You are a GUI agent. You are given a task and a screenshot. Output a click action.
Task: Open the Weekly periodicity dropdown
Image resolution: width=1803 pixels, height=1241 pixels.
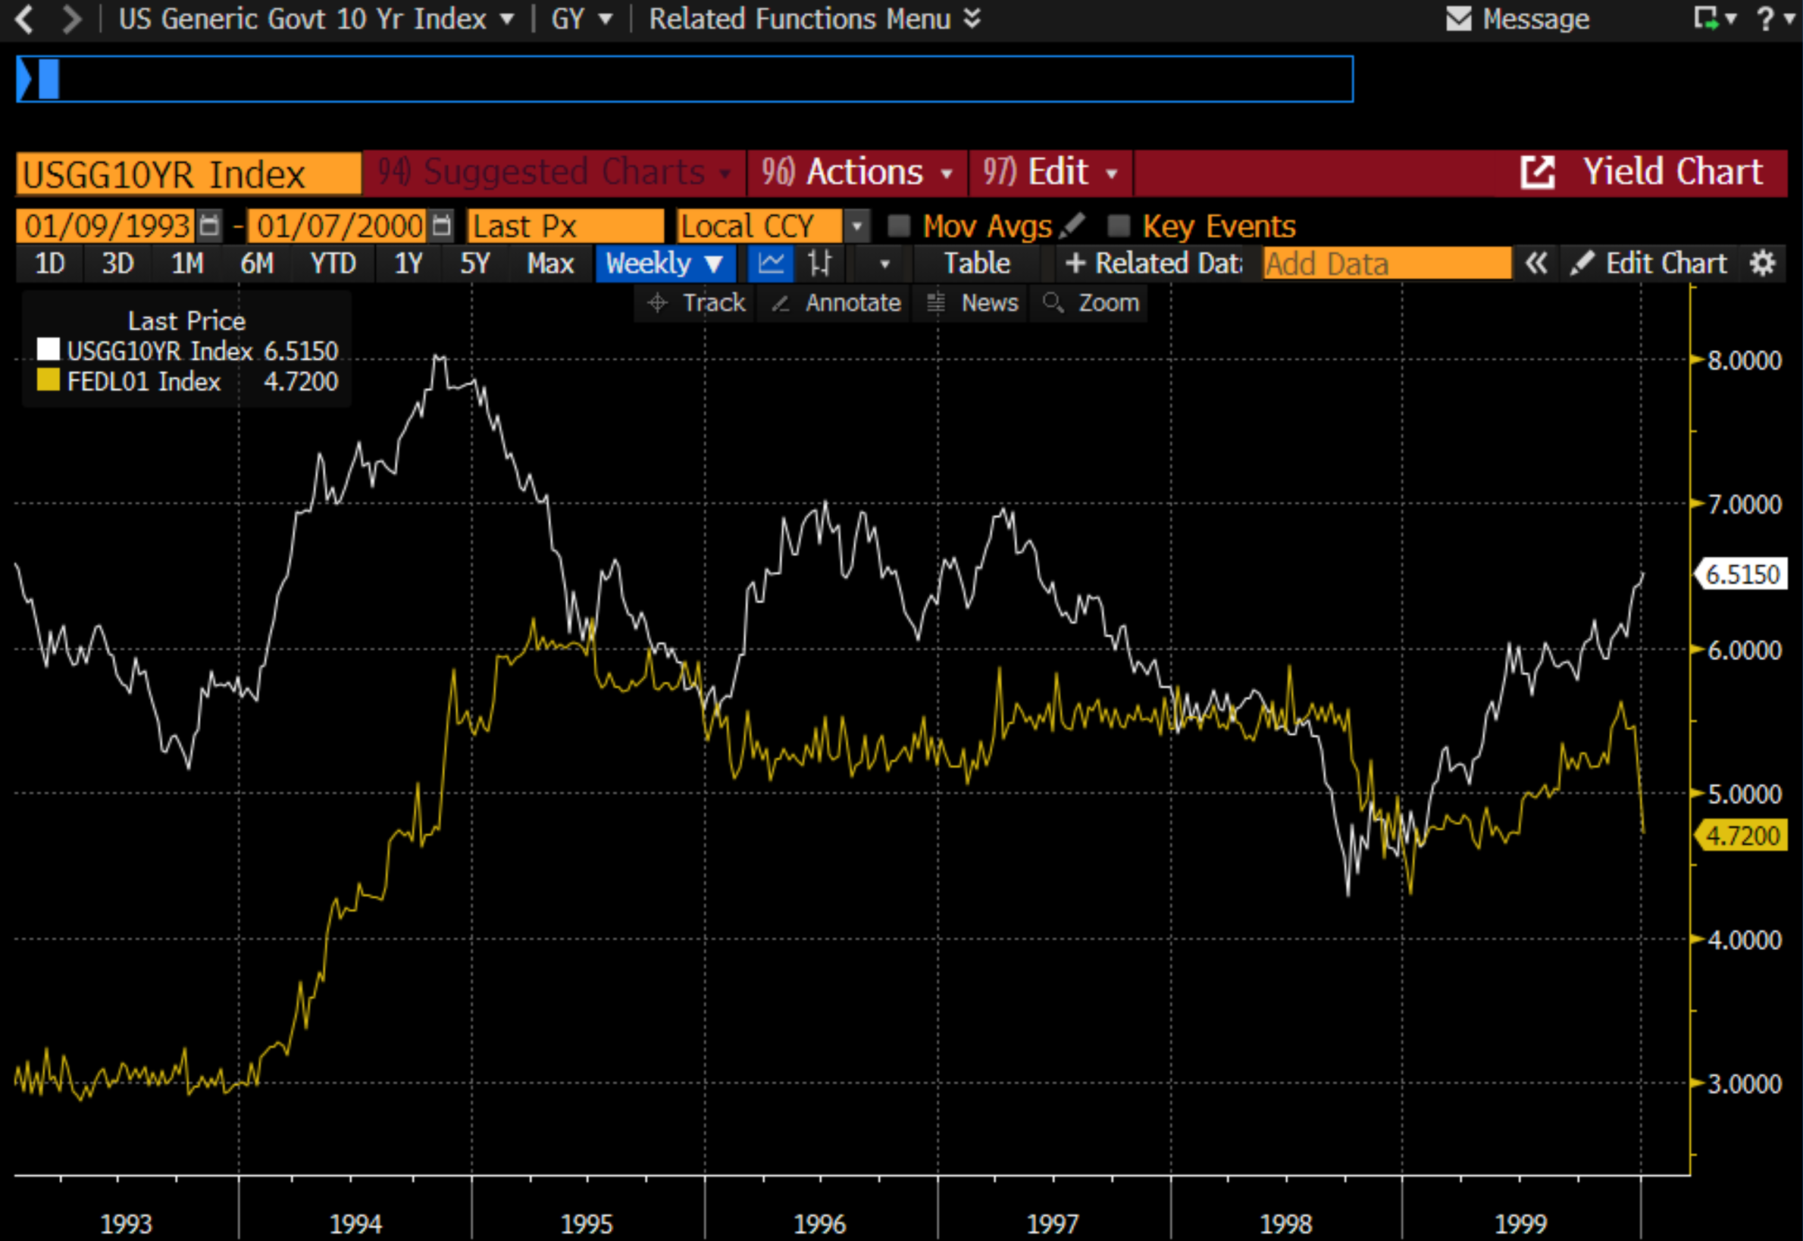664,264
